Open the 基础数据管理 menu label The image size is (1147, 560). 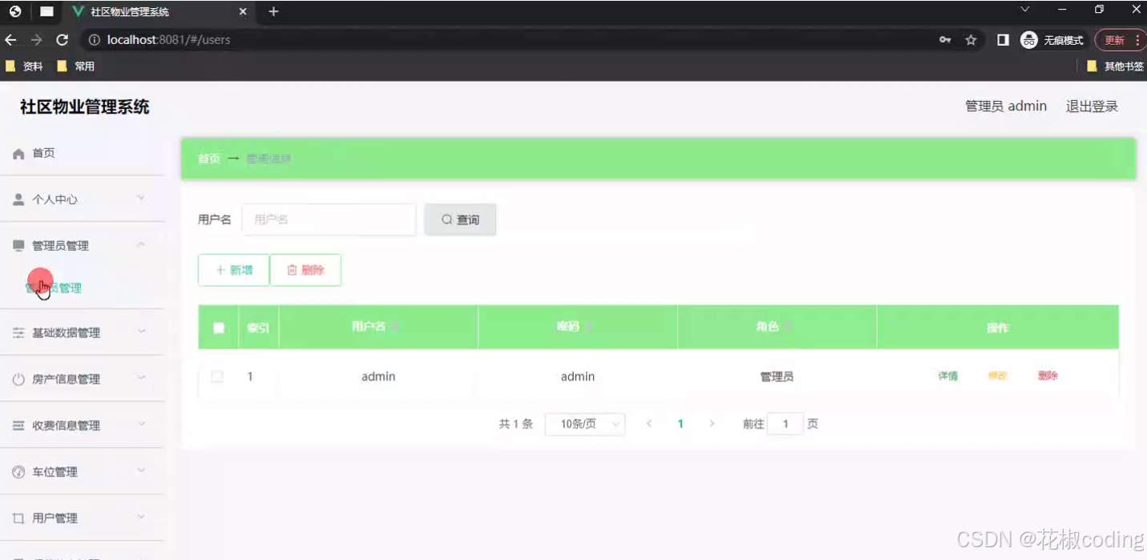tap(66, 332)
